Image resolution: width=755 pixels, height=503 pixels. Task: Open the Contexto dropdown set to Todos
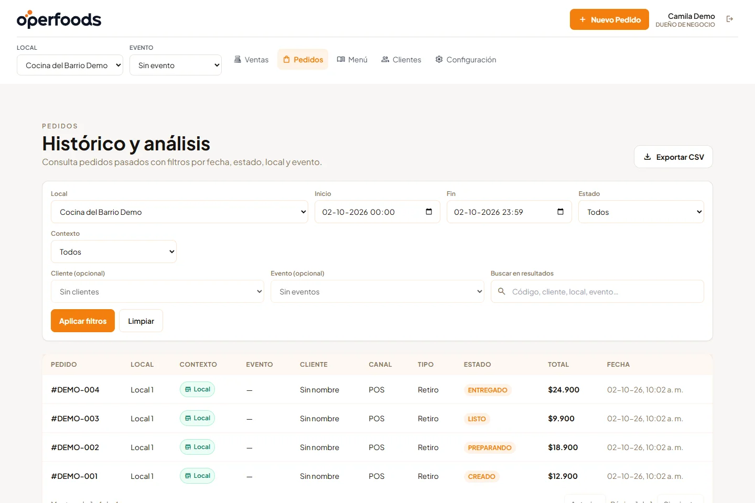click(114, 251)
